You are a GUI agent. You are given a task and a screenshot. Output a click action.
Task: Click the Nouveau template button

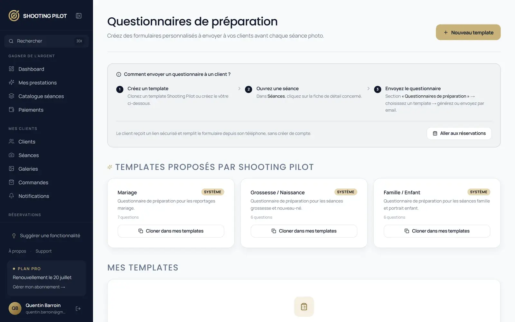[468, 32]
